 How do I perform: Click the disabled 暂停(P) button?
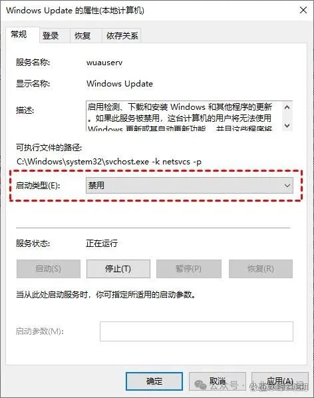tap(189, 268)
